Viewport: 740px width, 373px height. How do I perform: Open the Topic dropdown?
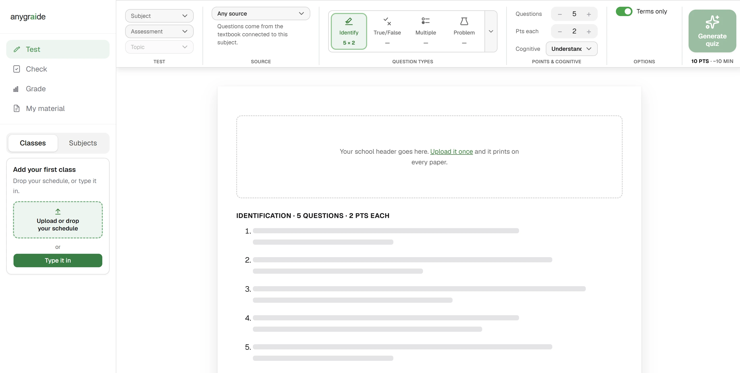159,47
